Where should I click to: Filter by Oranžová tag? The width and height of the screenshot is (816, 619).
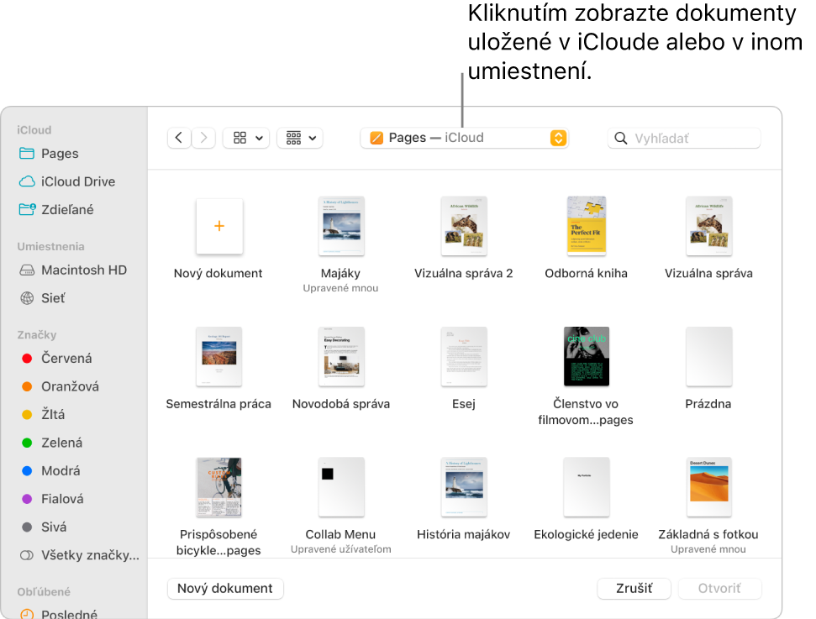coord(60,386)
